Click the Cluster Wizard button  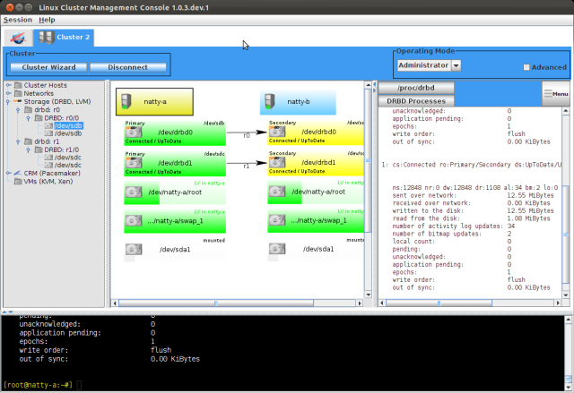[x=48, y=67]
